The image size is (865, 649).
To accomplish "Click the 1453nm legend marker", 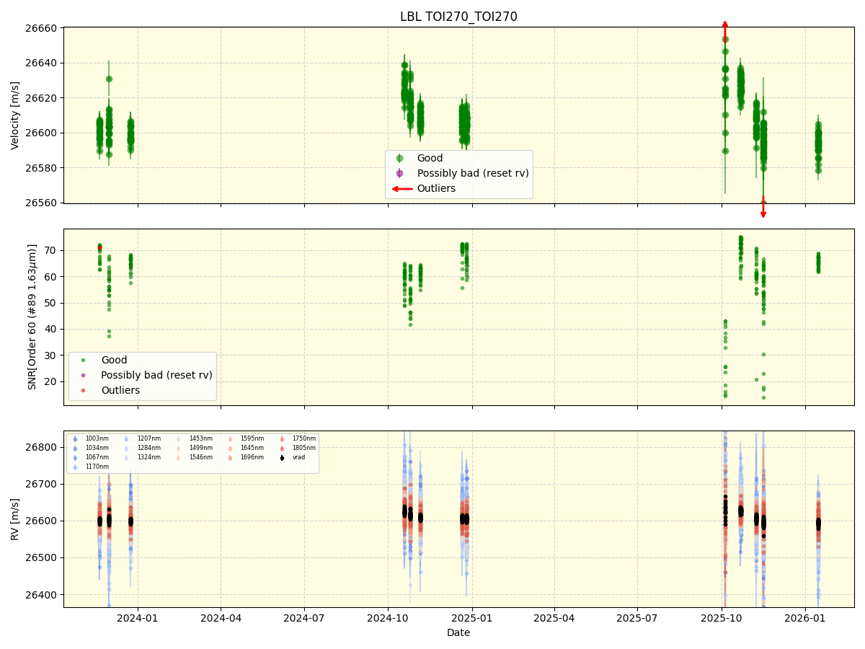I will pos(179,438).
